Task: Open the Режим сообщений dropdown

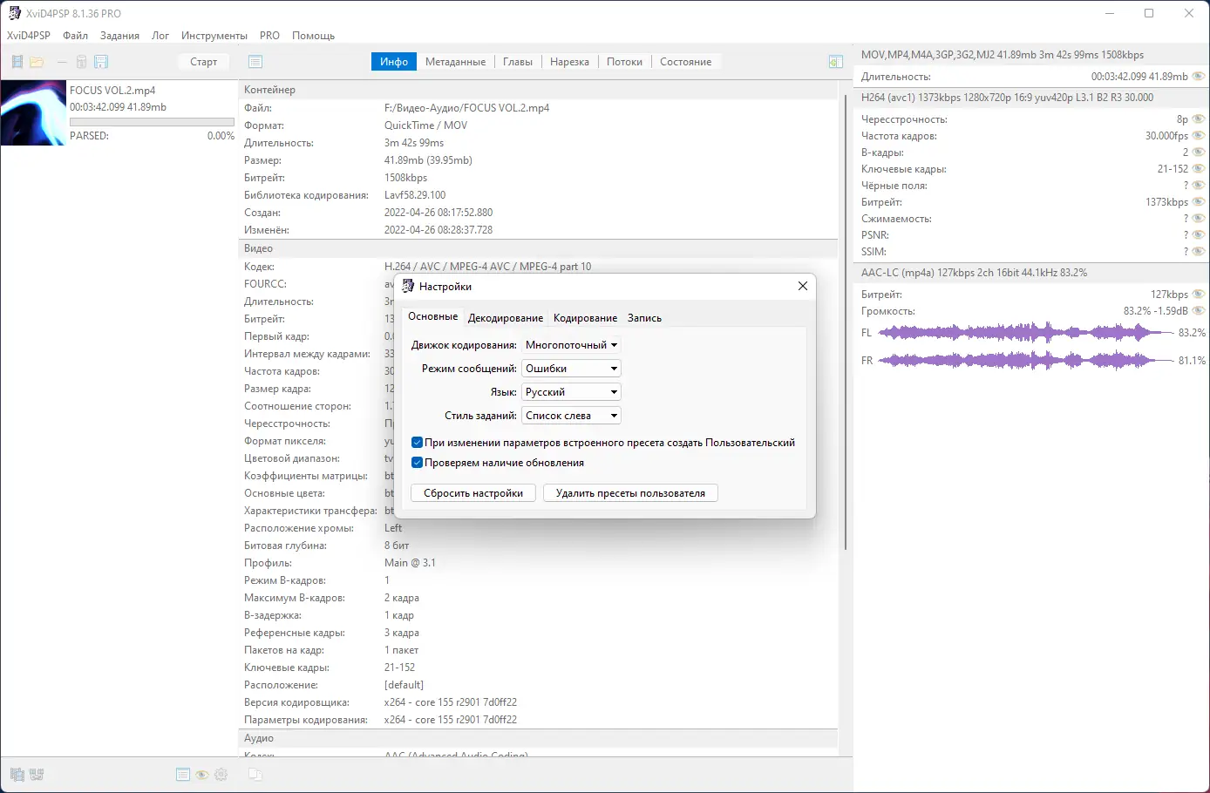Action: (x=571, y=369)
